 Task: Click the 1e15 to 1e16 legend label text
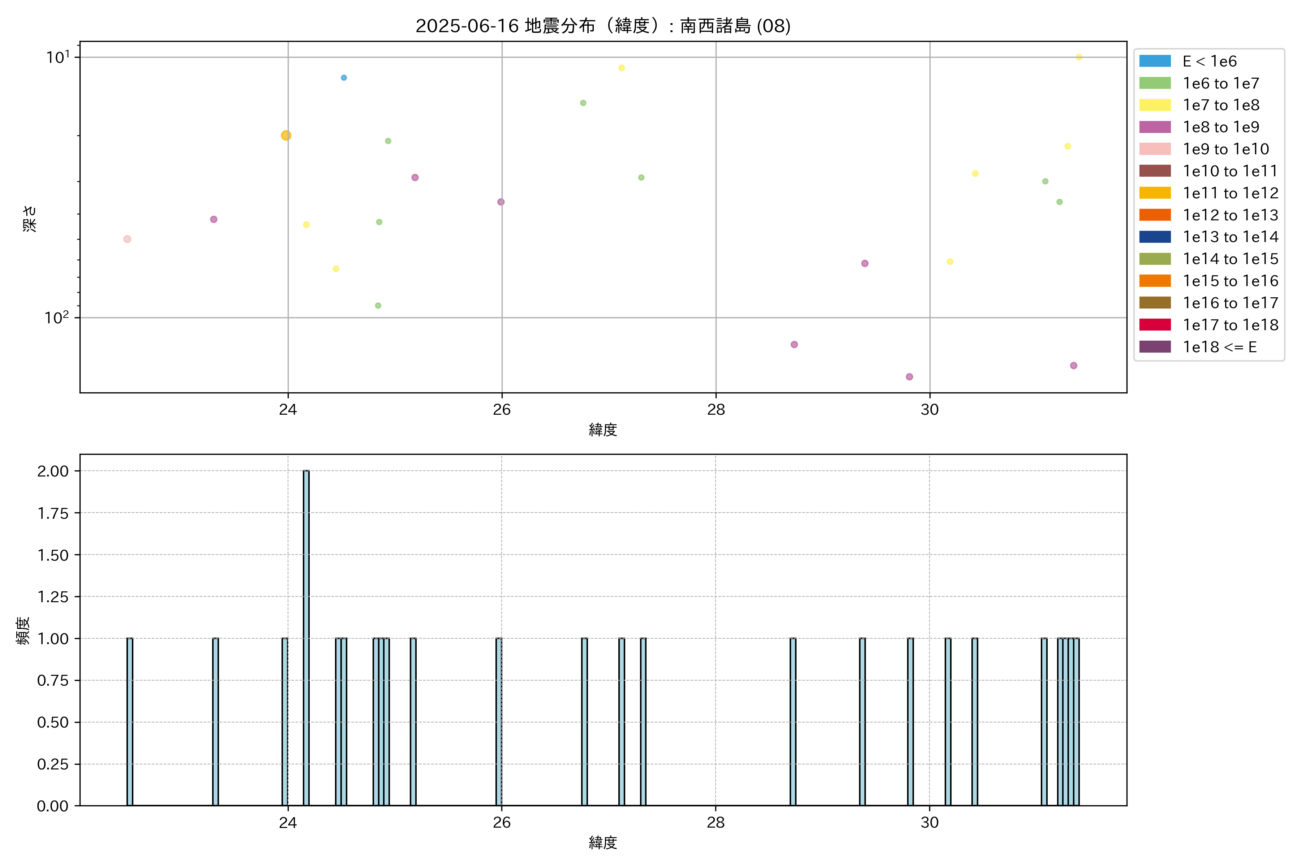(1230, 281)
